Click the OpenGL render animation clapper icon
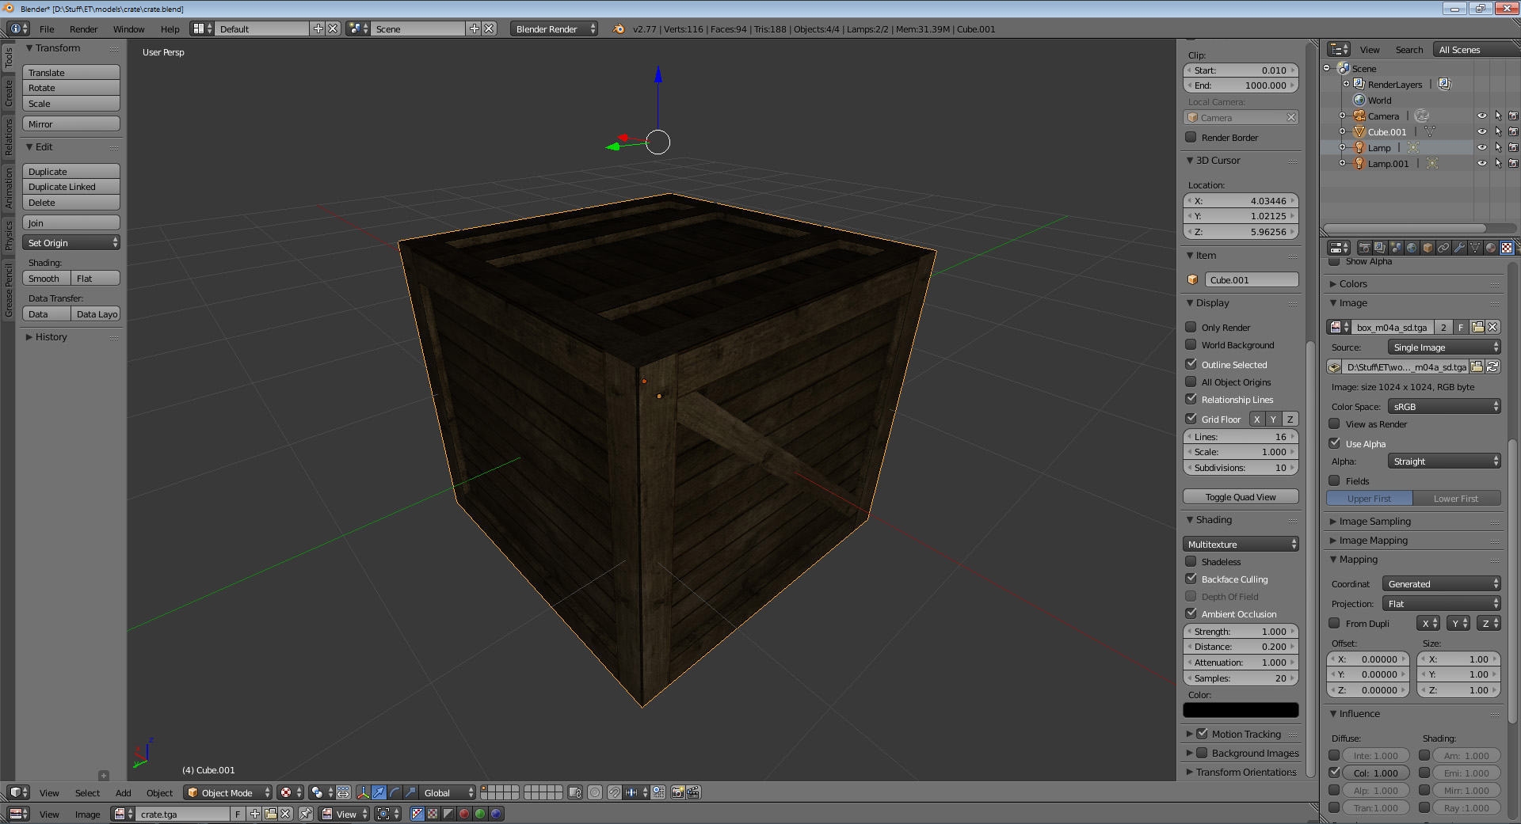This screenshot has width=1521, height=824. coord(693,792)
